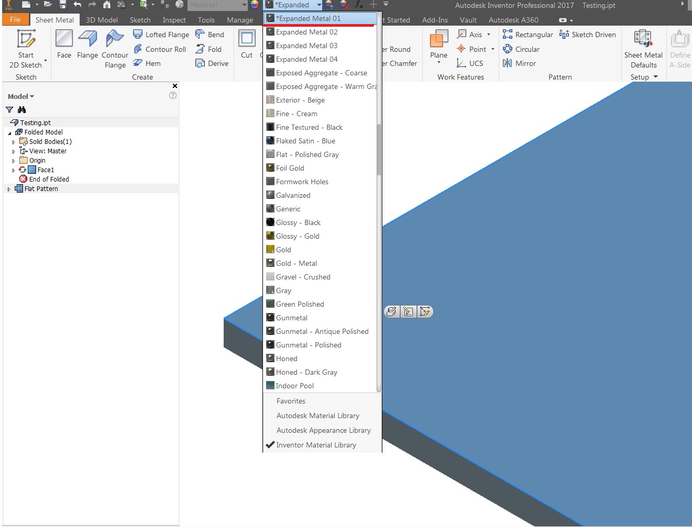This screenshot has width=692, height=527.
Task: Enable the Autodesk Appearance Library
Action: point(323,430)
